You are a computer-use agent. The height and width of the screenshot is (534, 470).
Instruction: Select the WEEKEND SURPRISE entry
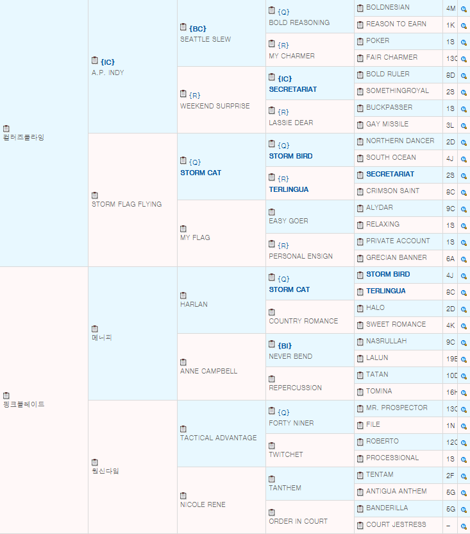click(215, 106)
